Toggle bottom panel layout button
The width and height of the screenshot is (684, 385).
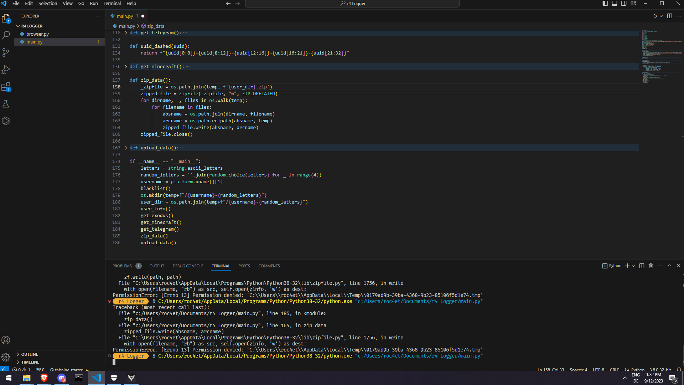click(615, 3)
